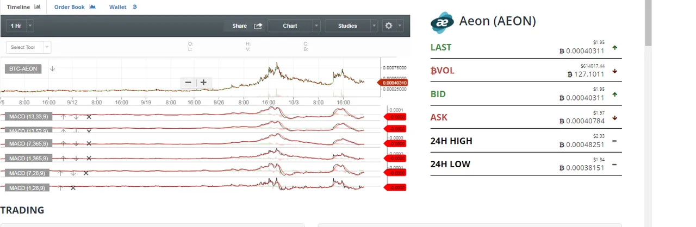
Task: Open the 1 Hr interval dropdown
Action: coord(20,26)
